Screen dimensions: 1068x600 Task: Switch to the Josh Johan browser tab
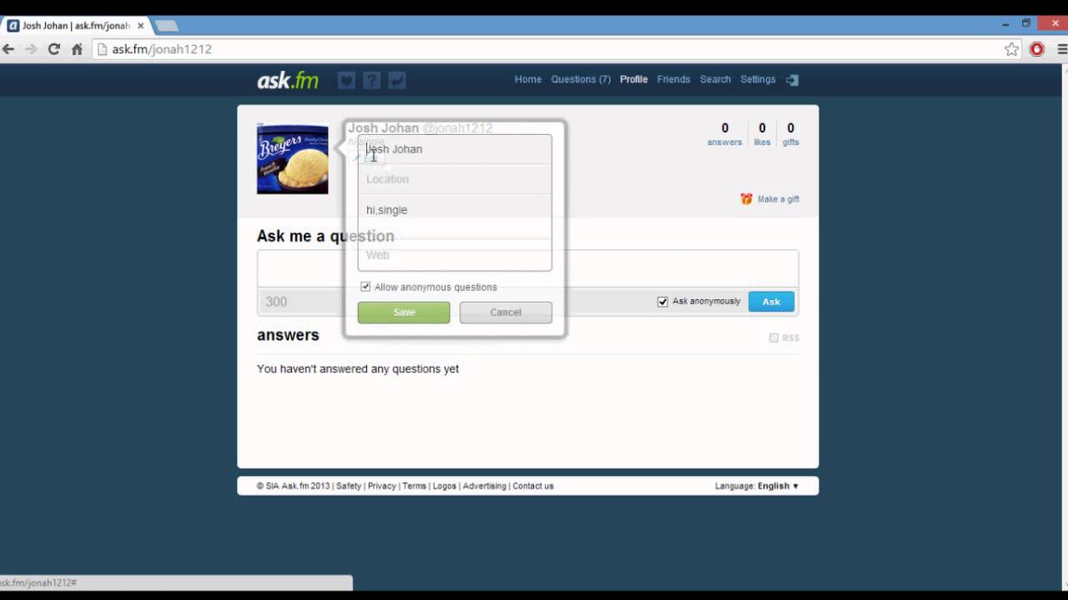pyautogui.click(x=75, y=26)
